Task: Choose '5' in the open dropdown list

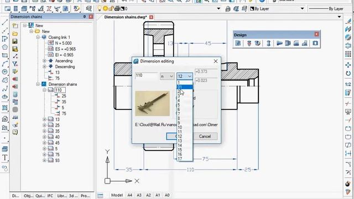Action: click(x=185, y=105)
